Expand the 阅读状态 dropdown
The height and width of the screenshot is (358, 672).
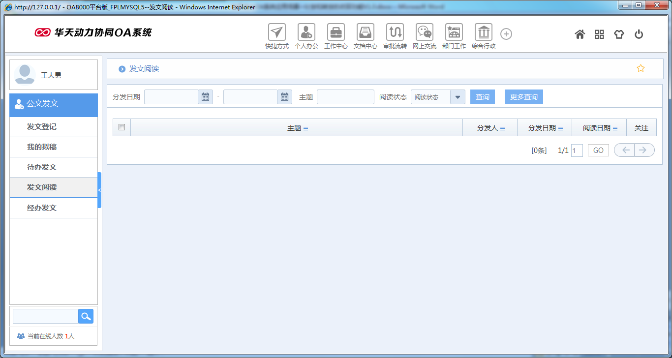458,97
